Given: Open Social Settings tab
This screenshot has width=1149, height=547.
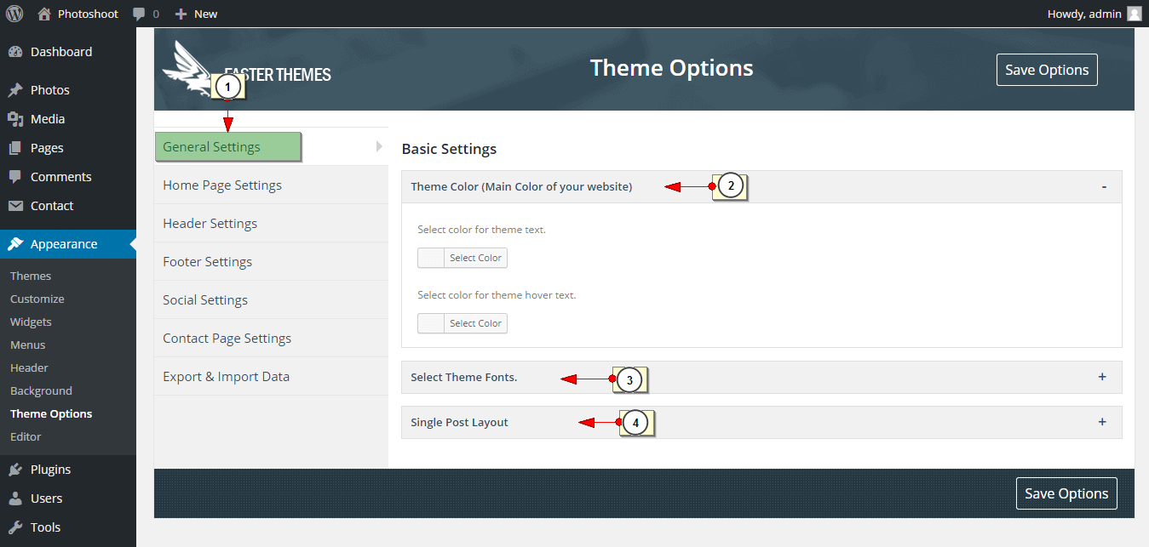Looking at the screenshot, I should coord(271,300).
